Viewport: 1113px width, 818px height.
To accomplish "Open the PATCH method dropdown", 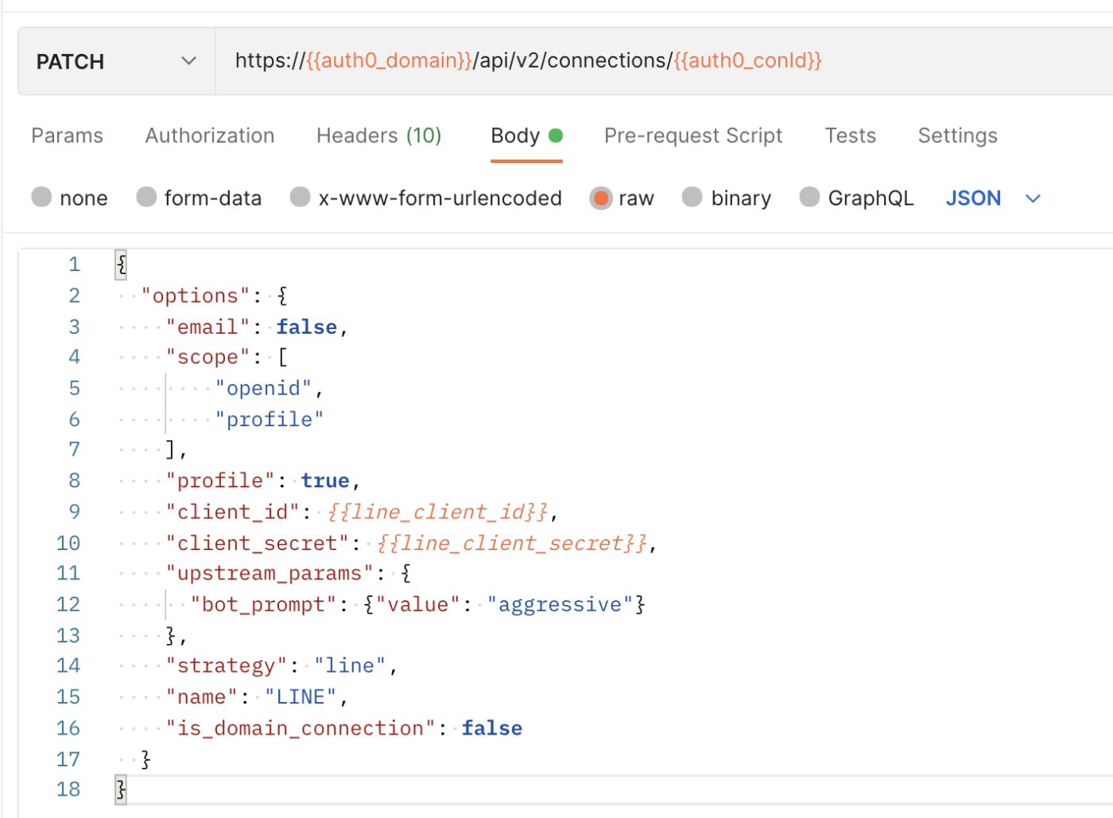I will click(117, 61).
